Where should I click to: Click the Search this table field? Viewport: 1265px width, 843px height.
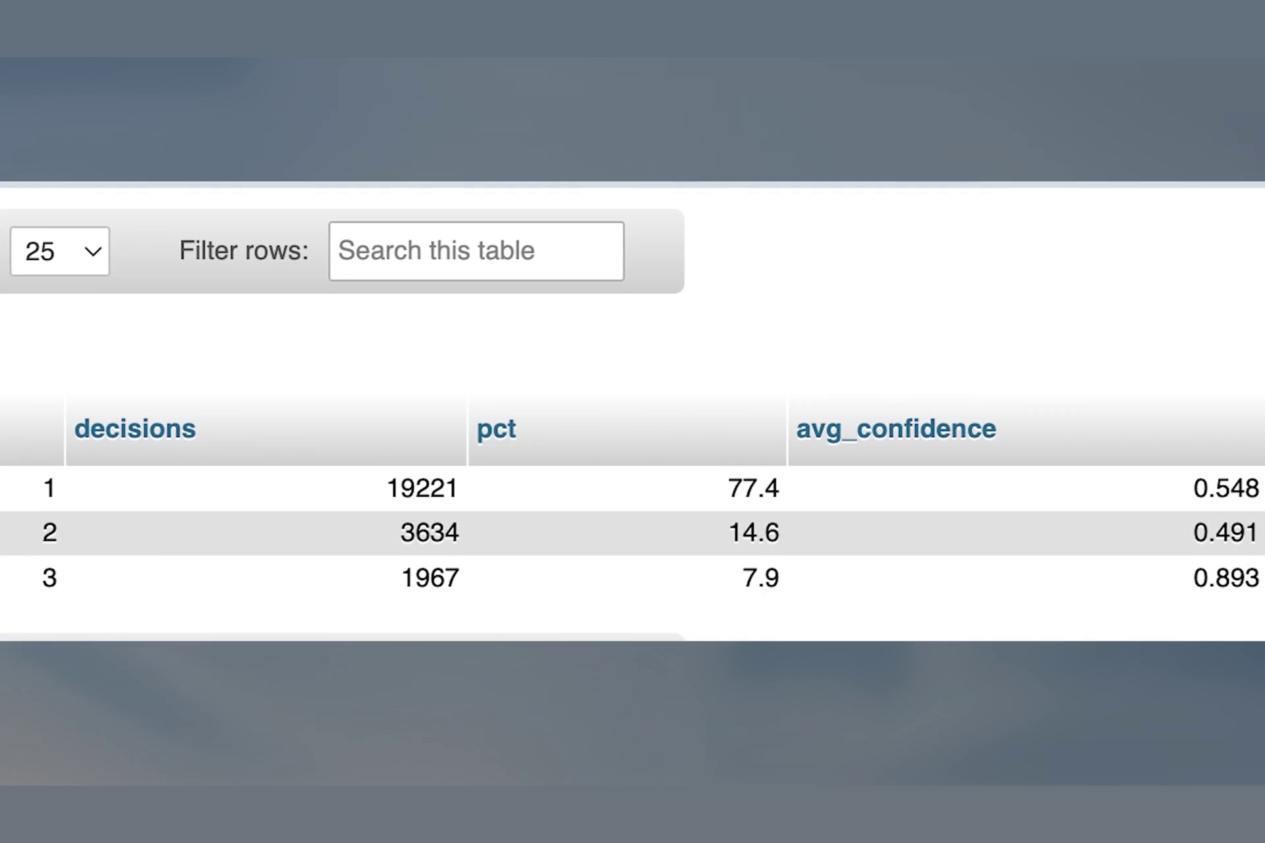click(x=476, y=251)
